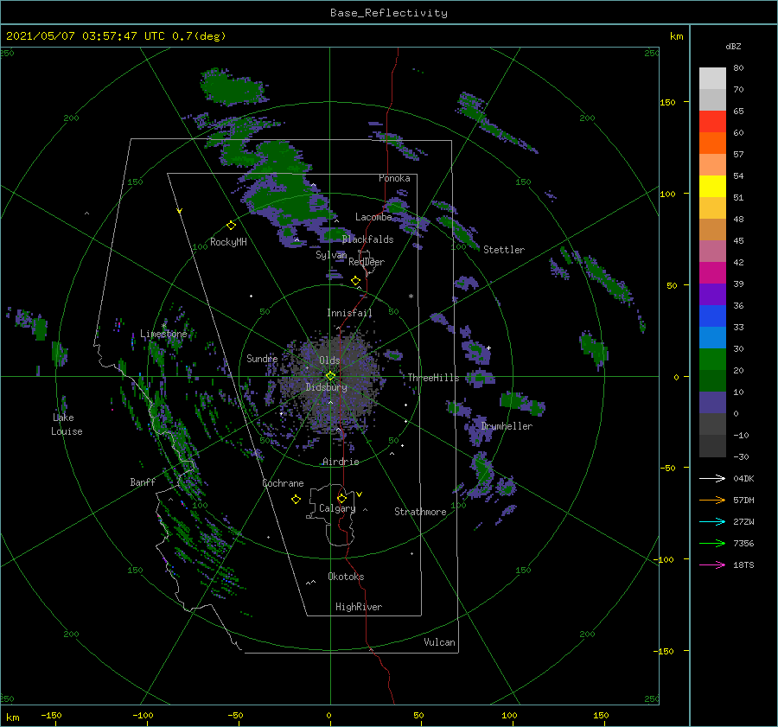778x727 pixels.
Task: Click the Ponoka label
Action: tap(394, 178)
